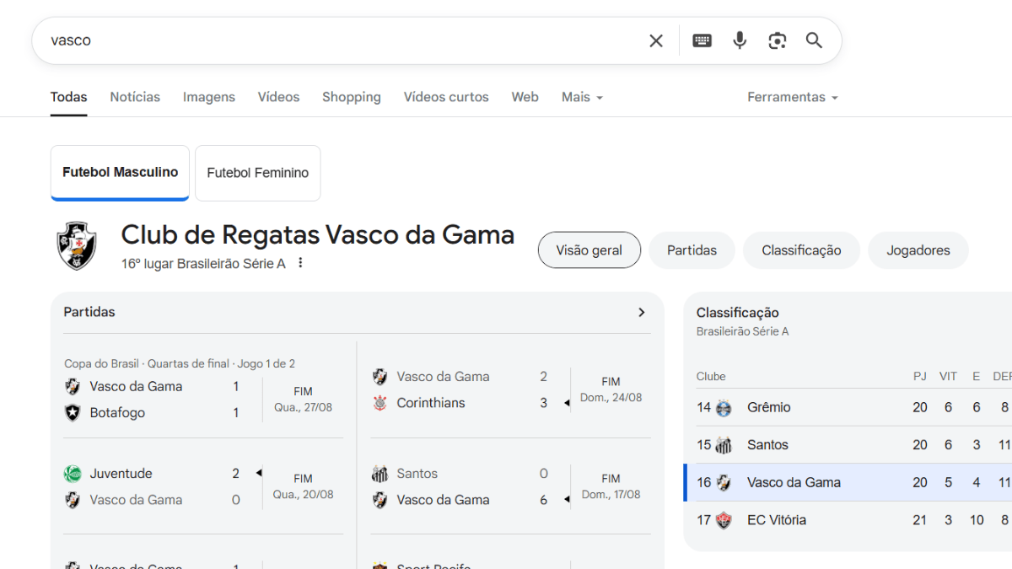This screenshot has height=569, width=1012.
Task: Select the Imagens search tab
Action: tap(209, 97)
